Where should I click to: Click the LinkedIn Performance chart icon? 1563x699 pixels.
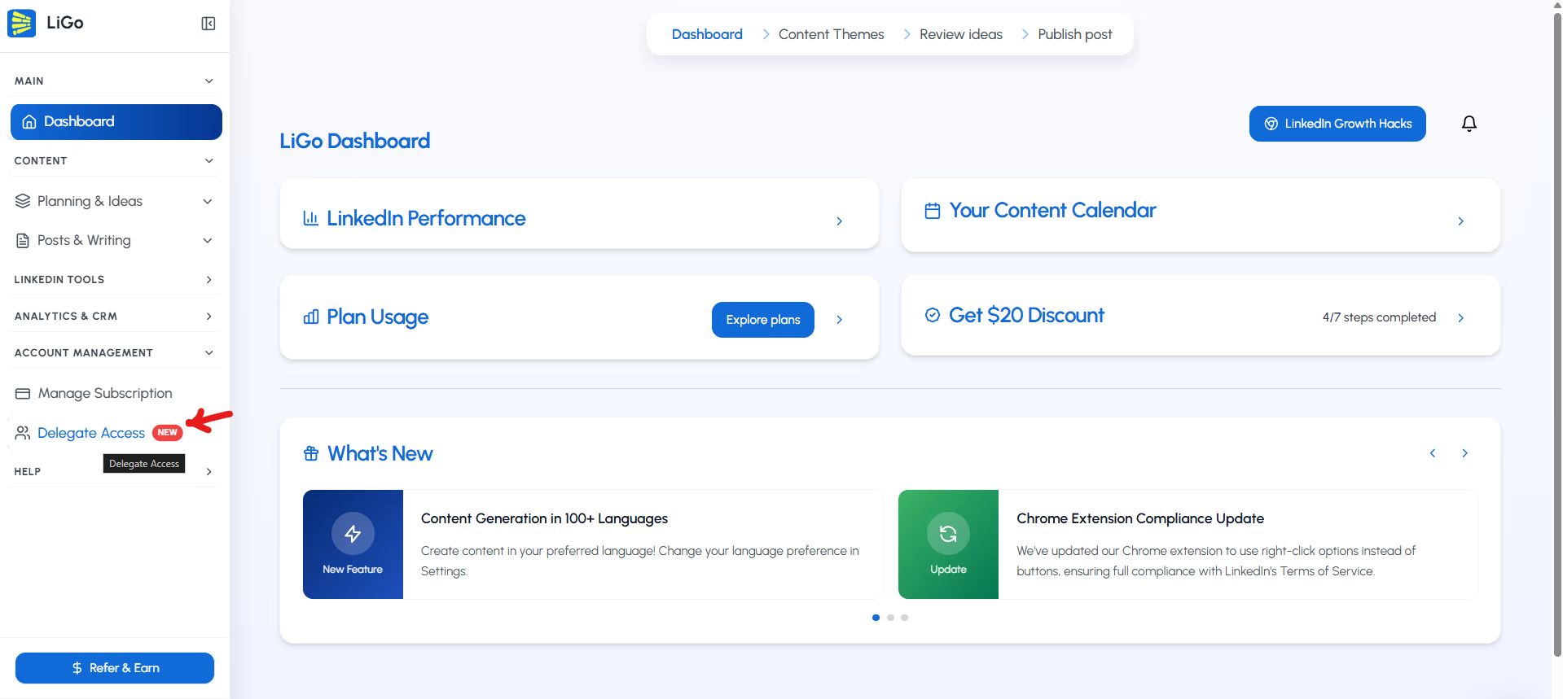pos(310,218)
